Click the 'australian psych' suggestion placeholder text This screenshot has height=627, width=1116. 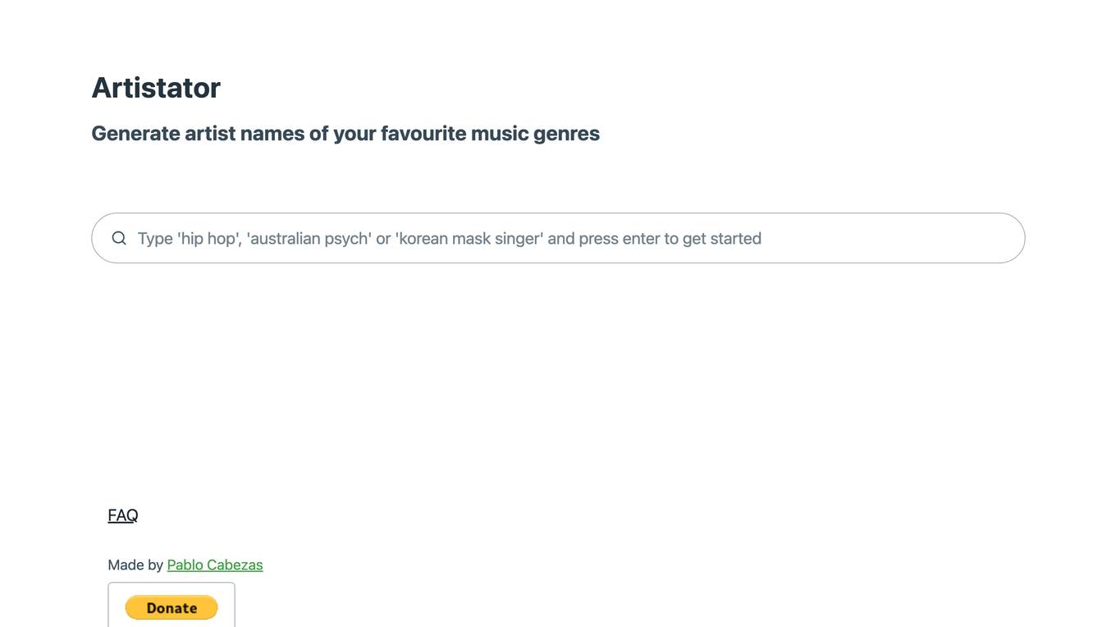[309, 238]
